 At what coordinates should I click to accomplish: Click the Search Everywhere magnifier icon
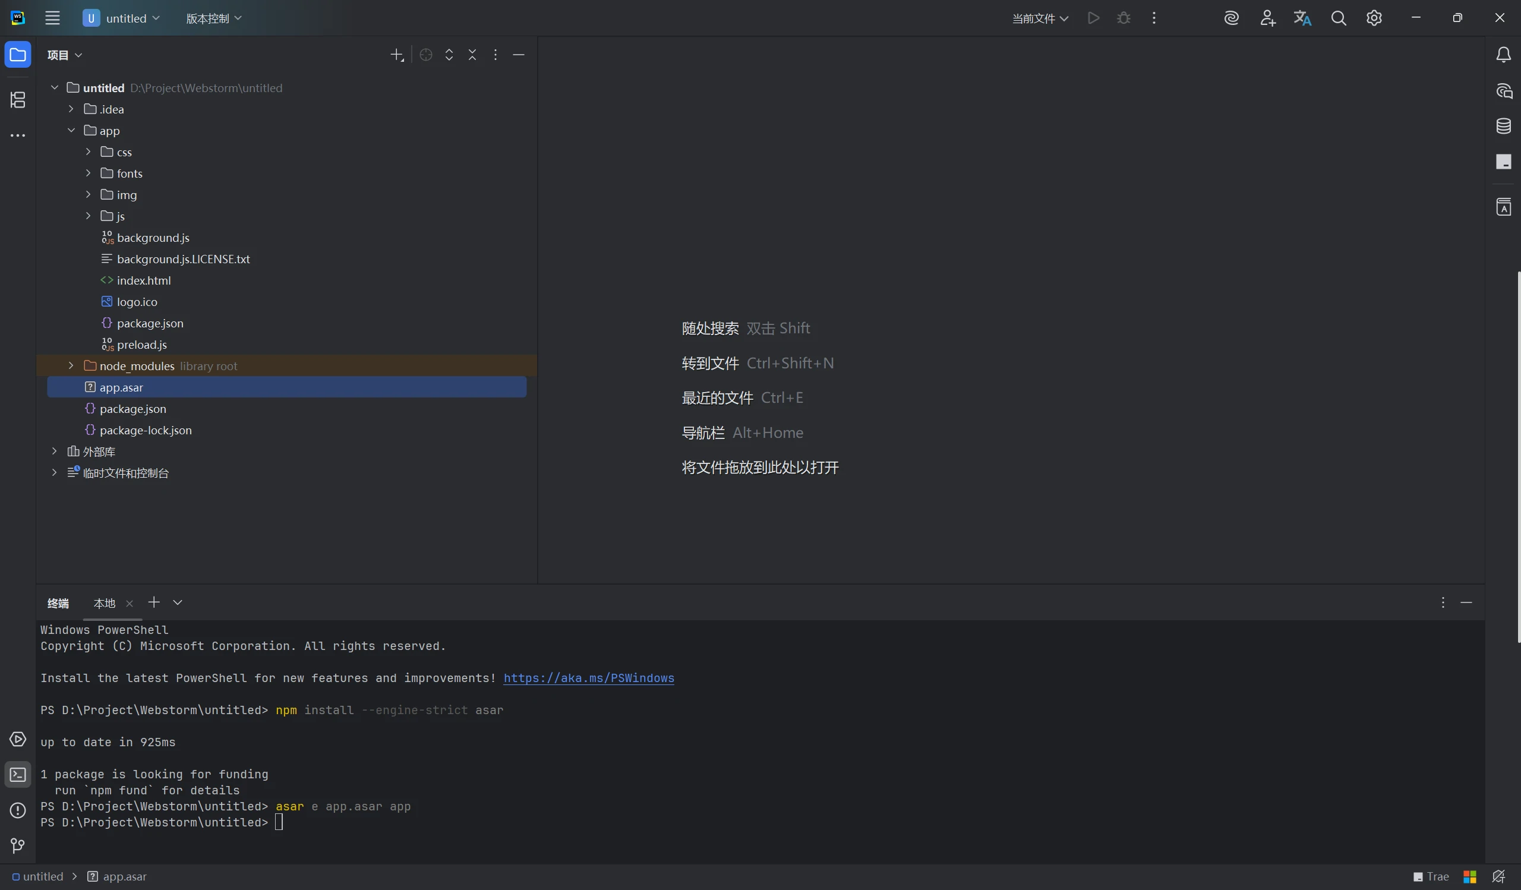coord(1338,18)
